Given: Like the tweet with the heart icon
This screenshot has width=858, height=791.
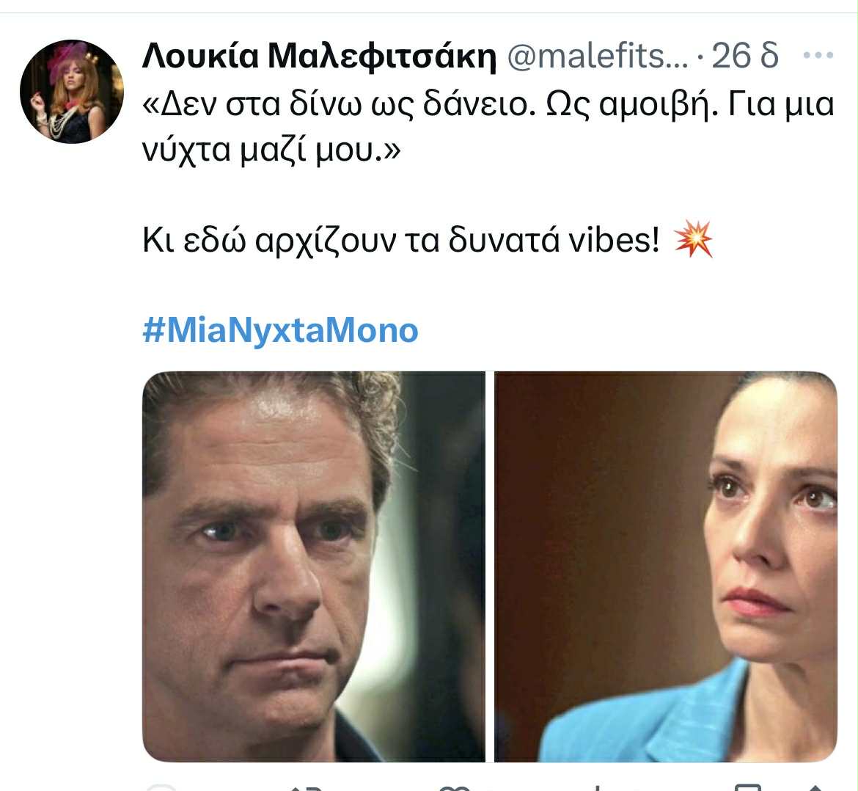Looking at the screenshot, I should pyautogui.click(x=455, y=788).
